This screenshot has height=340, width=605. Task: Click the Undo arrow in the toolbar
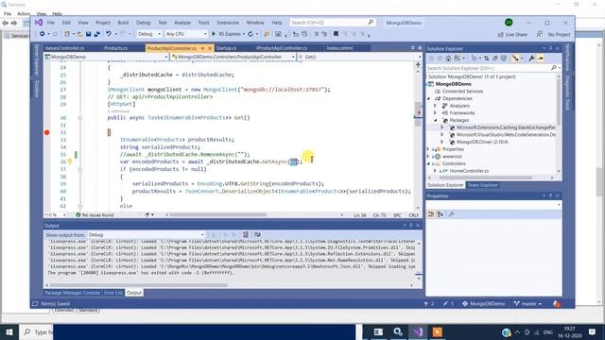coord(109,34)
